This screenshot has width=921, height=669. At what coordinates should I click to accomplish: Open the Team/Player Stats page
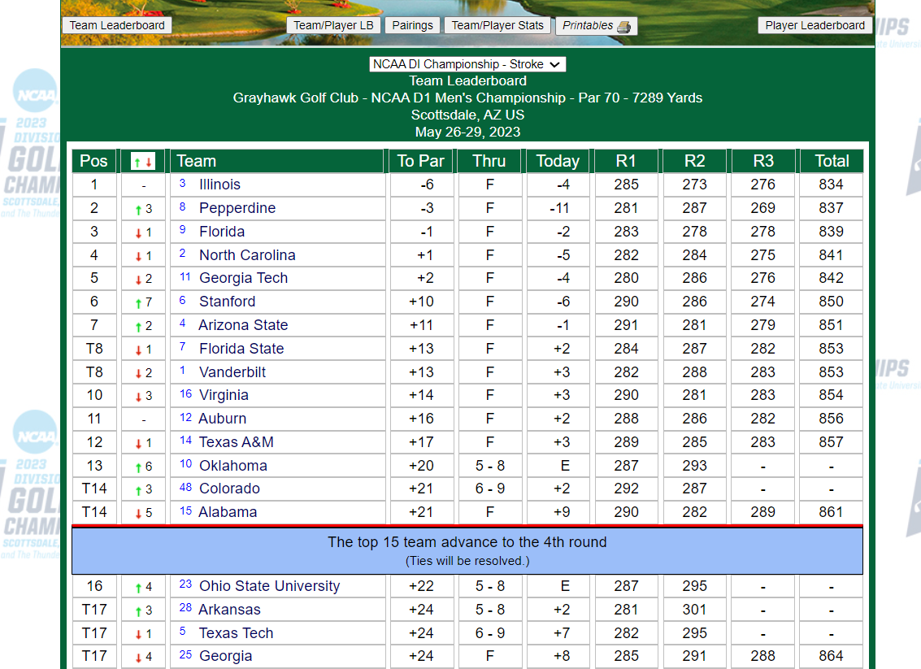(497, 25)
